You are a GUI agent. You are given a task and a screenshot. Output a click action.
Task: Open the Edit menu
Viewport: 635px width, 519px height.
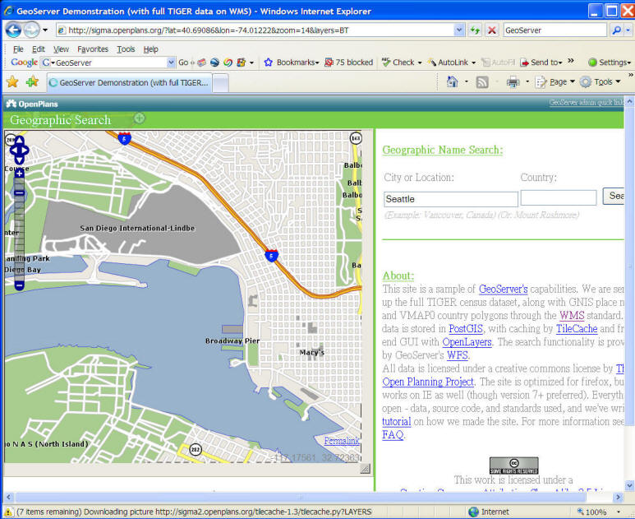39,49
